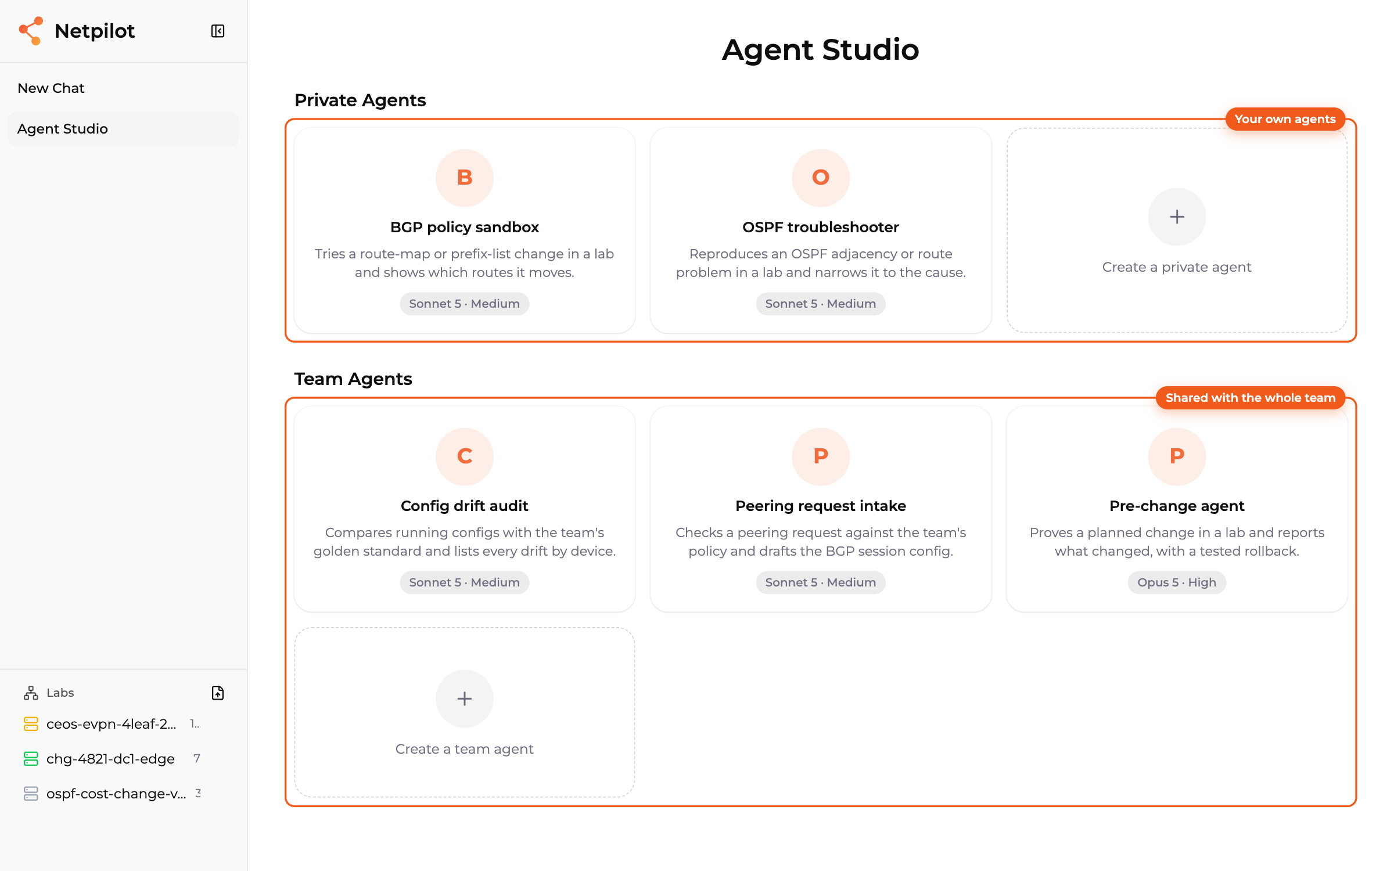Click the Labs section label
This screenshot has width=1394, height=871.
tap(60, 693)
